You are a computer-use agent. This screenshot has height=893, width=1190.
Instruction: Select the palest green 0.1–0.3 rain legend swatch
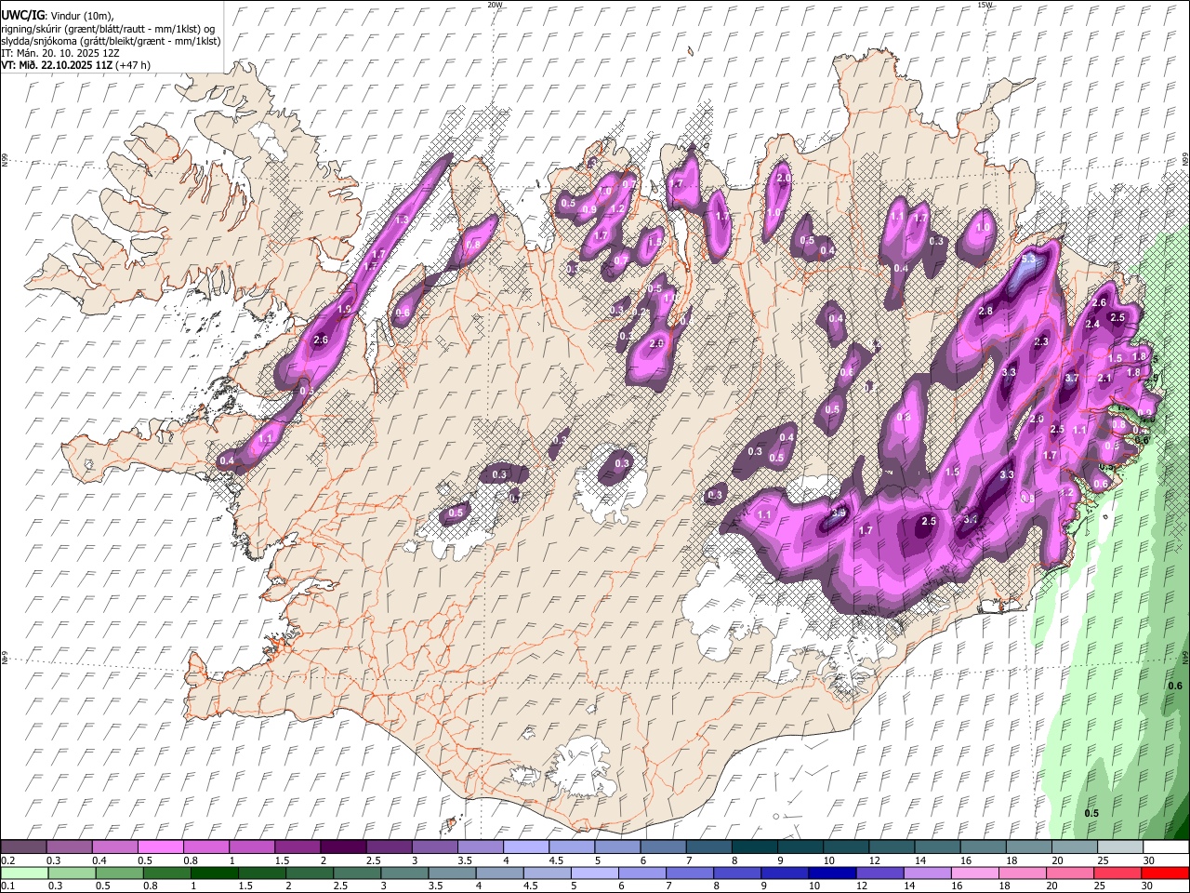tap(24, 873)
